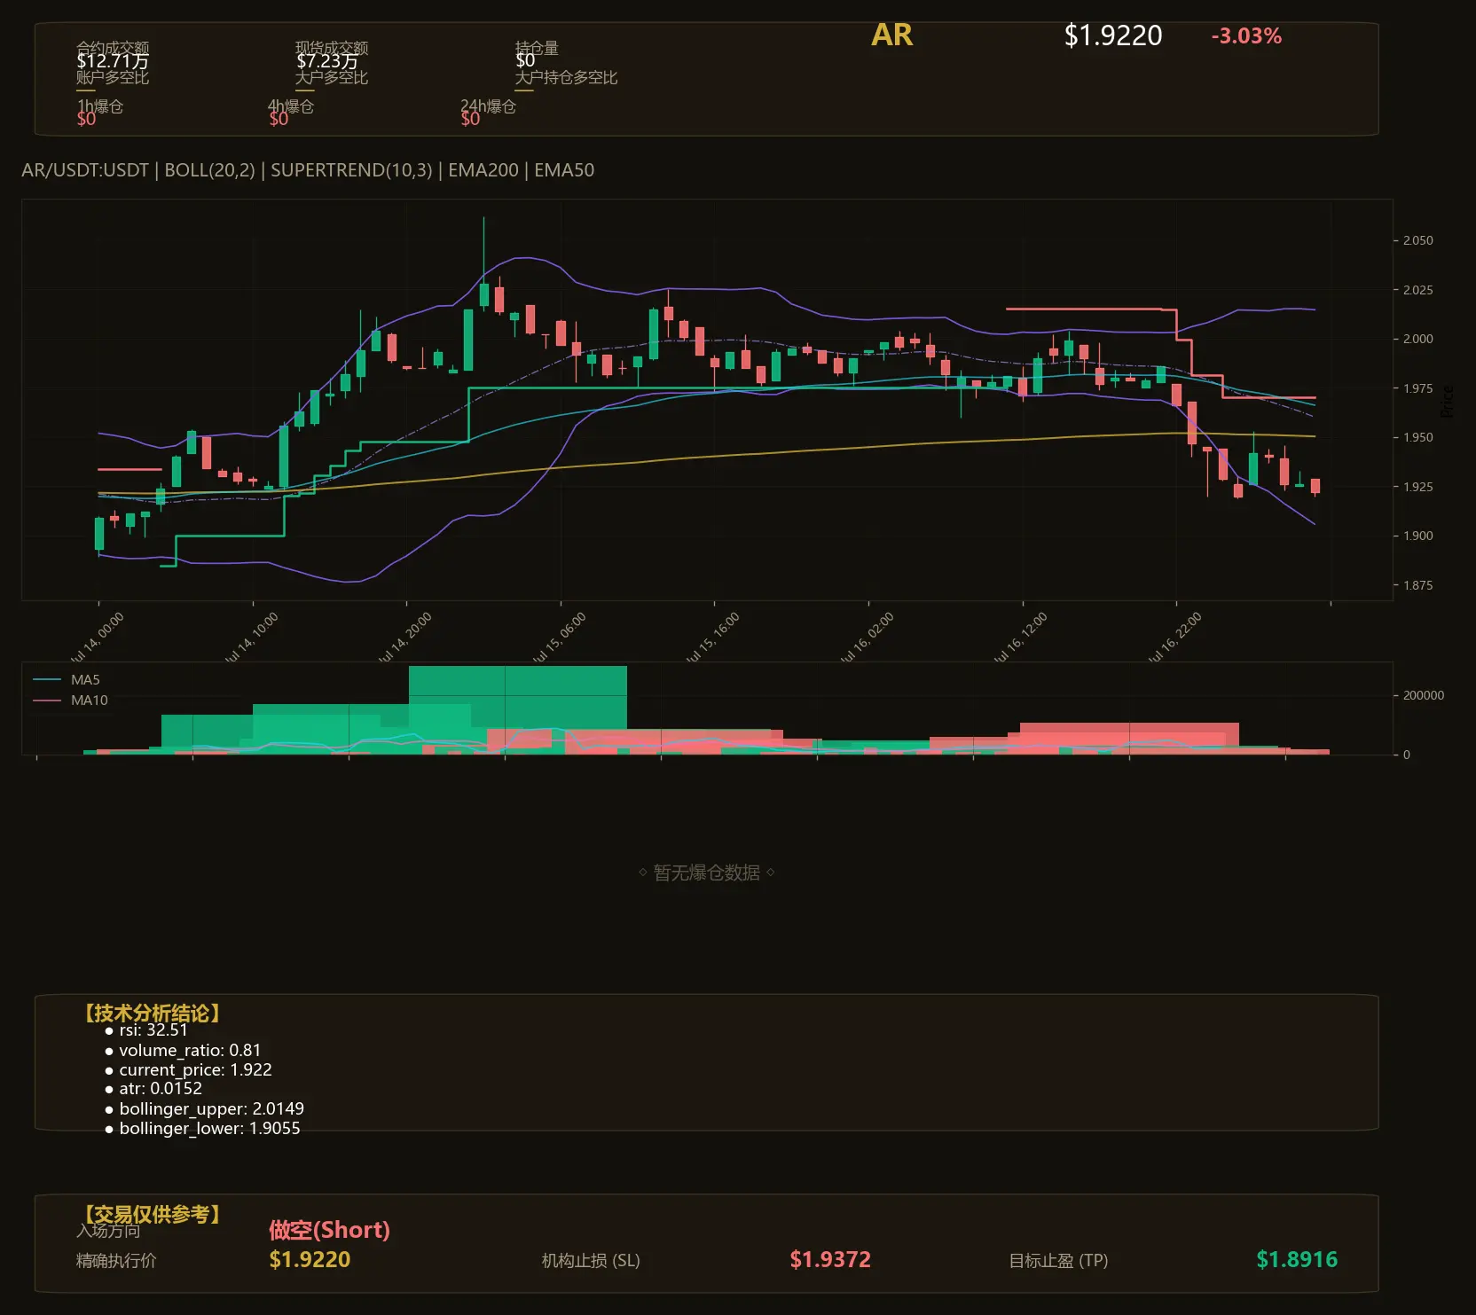This screenshot has height=1315, width=1476.
Task: Select the $12.71万 futures volume value
Action: tap(113, 61)
